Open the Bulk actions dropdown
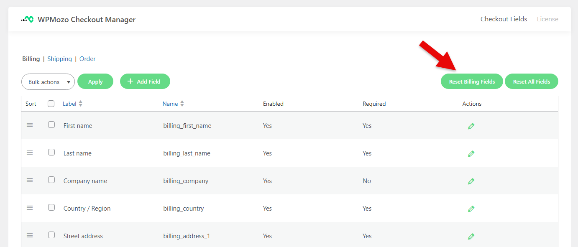578x247 pixels. point(48,82)
